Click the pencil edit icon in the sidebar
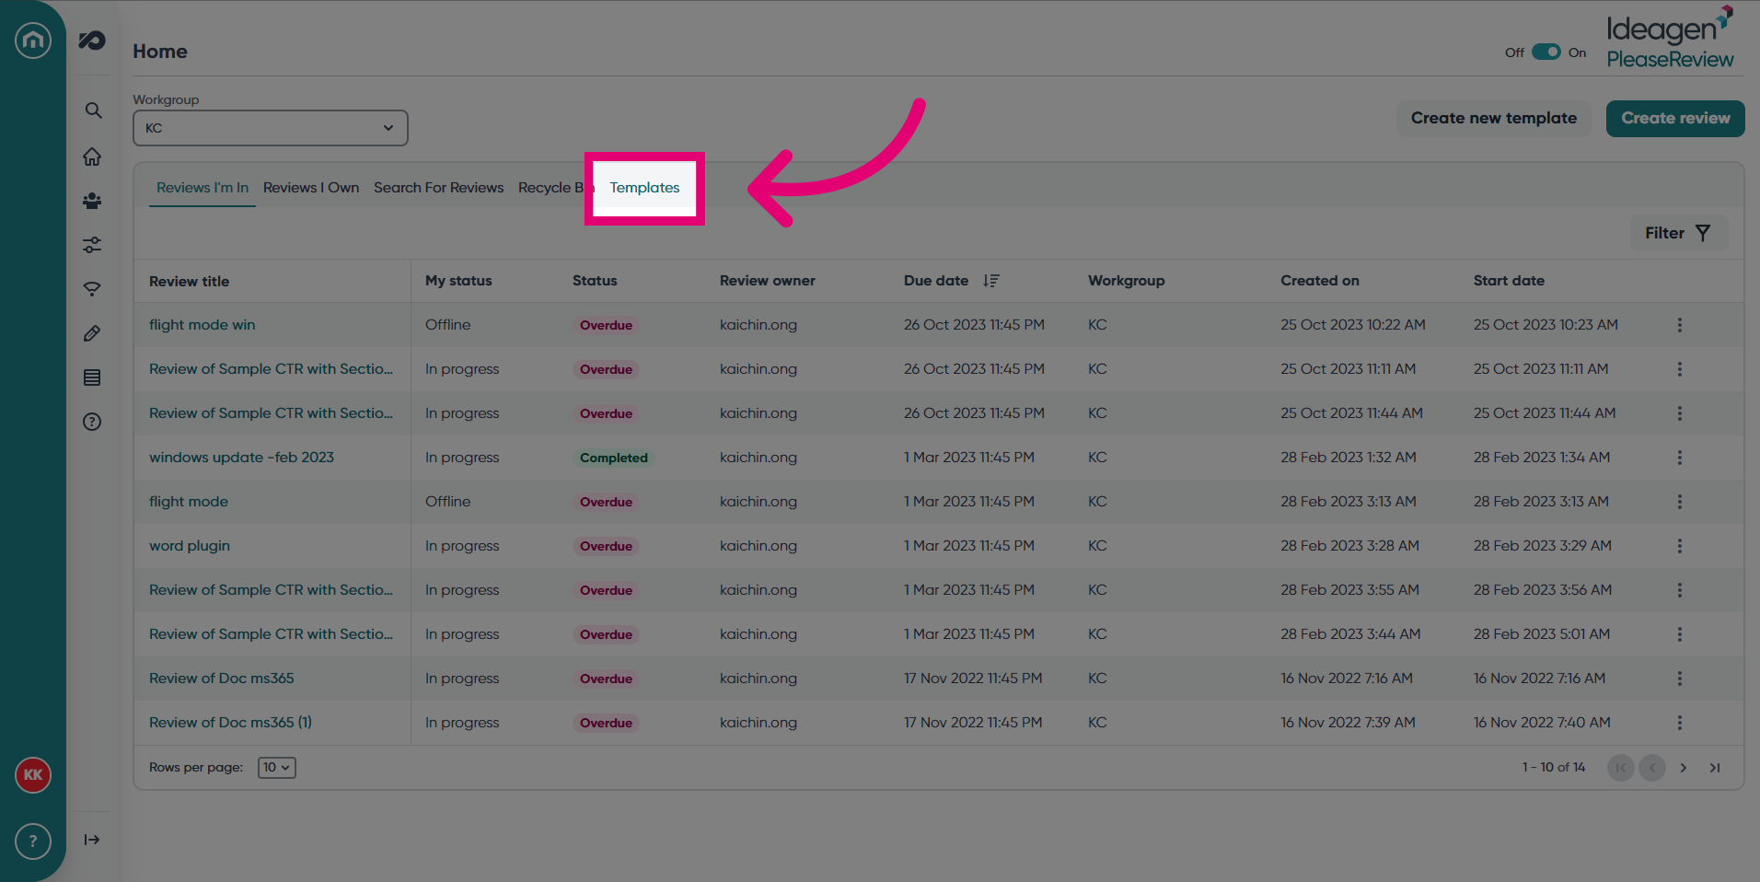Screen dimensions: 1760x882 (x=92, y=333)
